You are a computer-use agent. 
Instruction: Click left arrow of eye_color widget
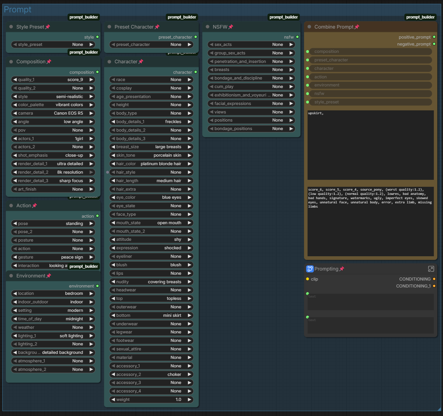(113, 198)
